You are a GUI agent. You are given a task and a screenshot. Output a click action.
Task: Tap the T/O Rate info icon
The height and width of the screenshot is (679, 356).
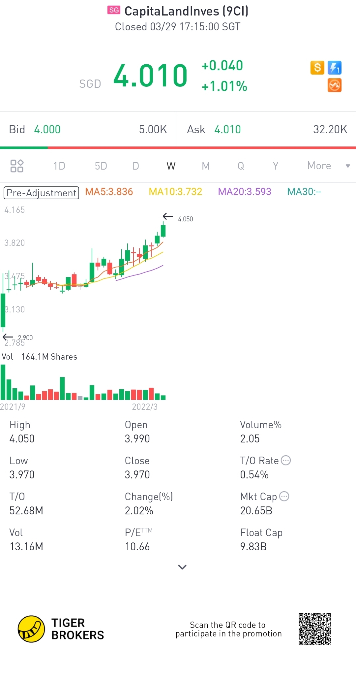click(x=286, y=460)
